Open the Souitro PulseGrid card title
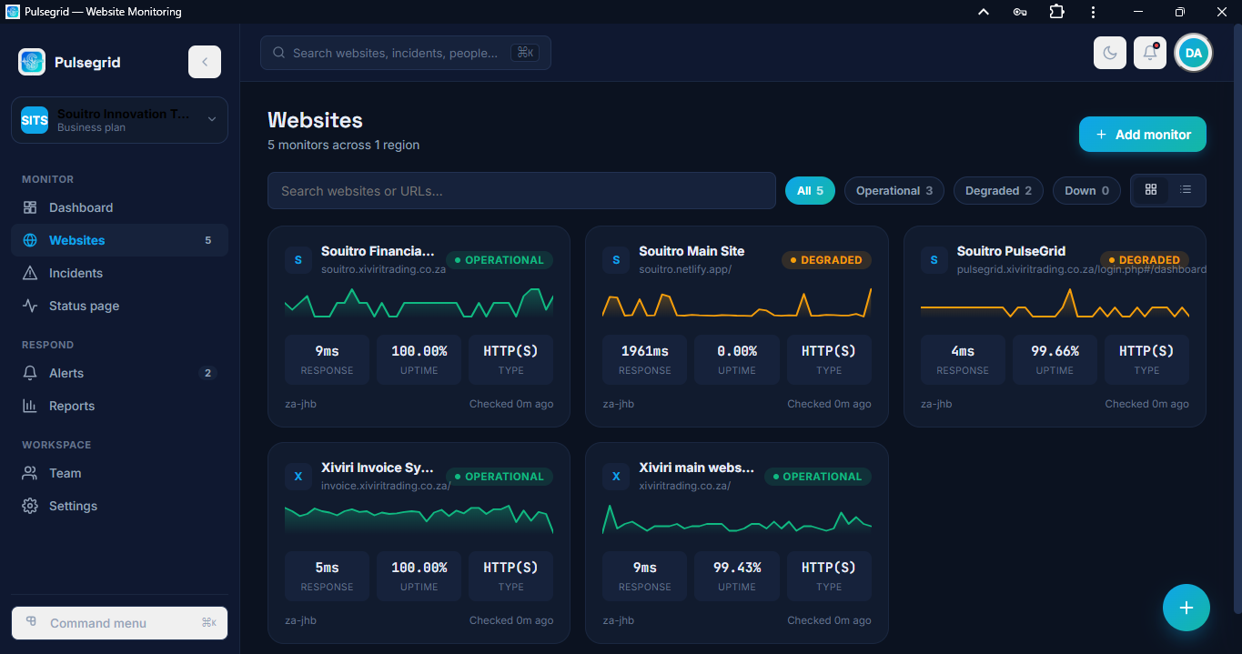The height and width of the screenshot is (654, 1242). click(1011, 251)
